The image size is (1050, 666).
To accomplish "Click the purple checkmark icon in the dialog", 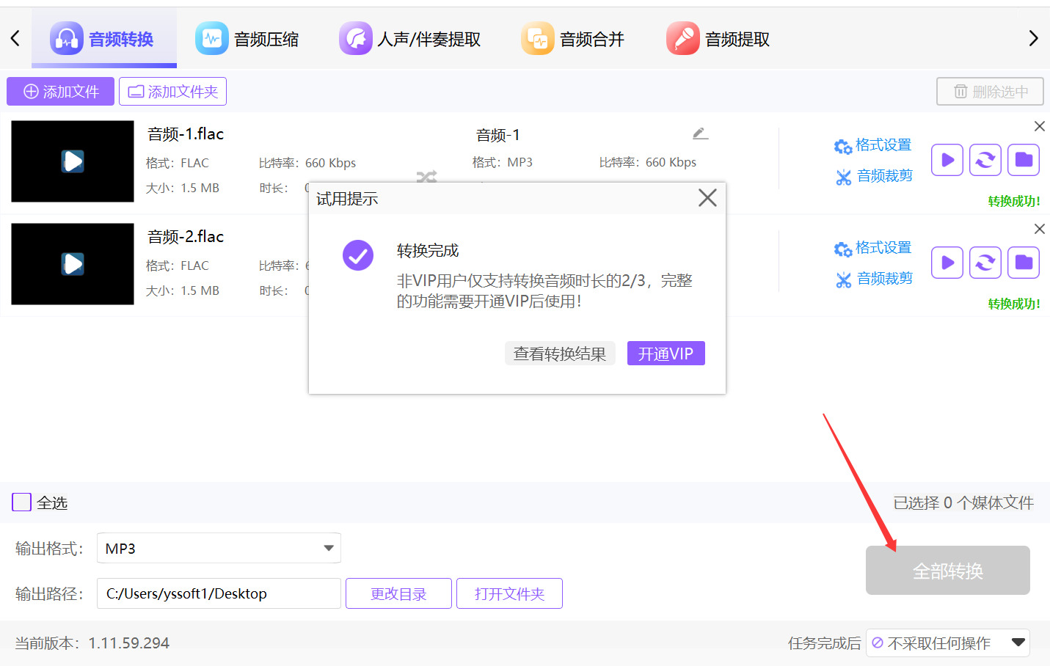I will tap(358, 255).
